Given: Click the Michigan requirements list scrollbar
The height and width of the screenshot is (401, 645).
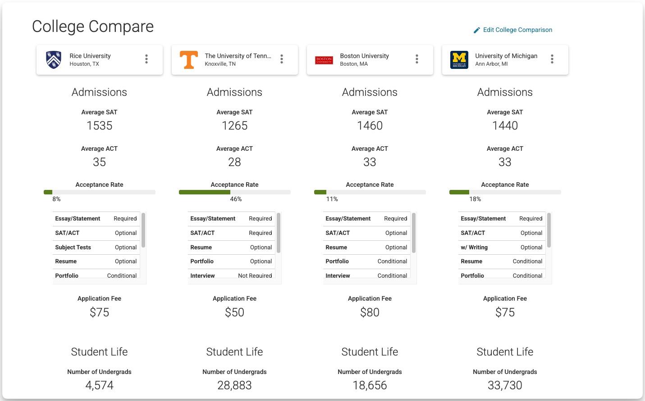Looking at the screenshot, I should pyautogui.click(x=549, y=230).
